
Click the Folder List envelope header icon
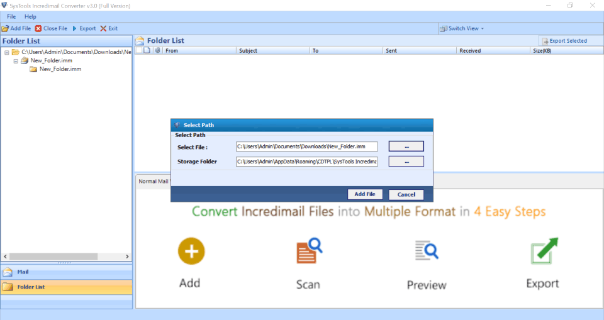click(140, 41)
